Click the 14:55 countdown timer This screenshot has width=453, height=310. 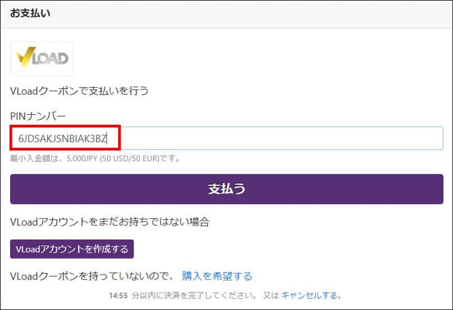point(118,295)
